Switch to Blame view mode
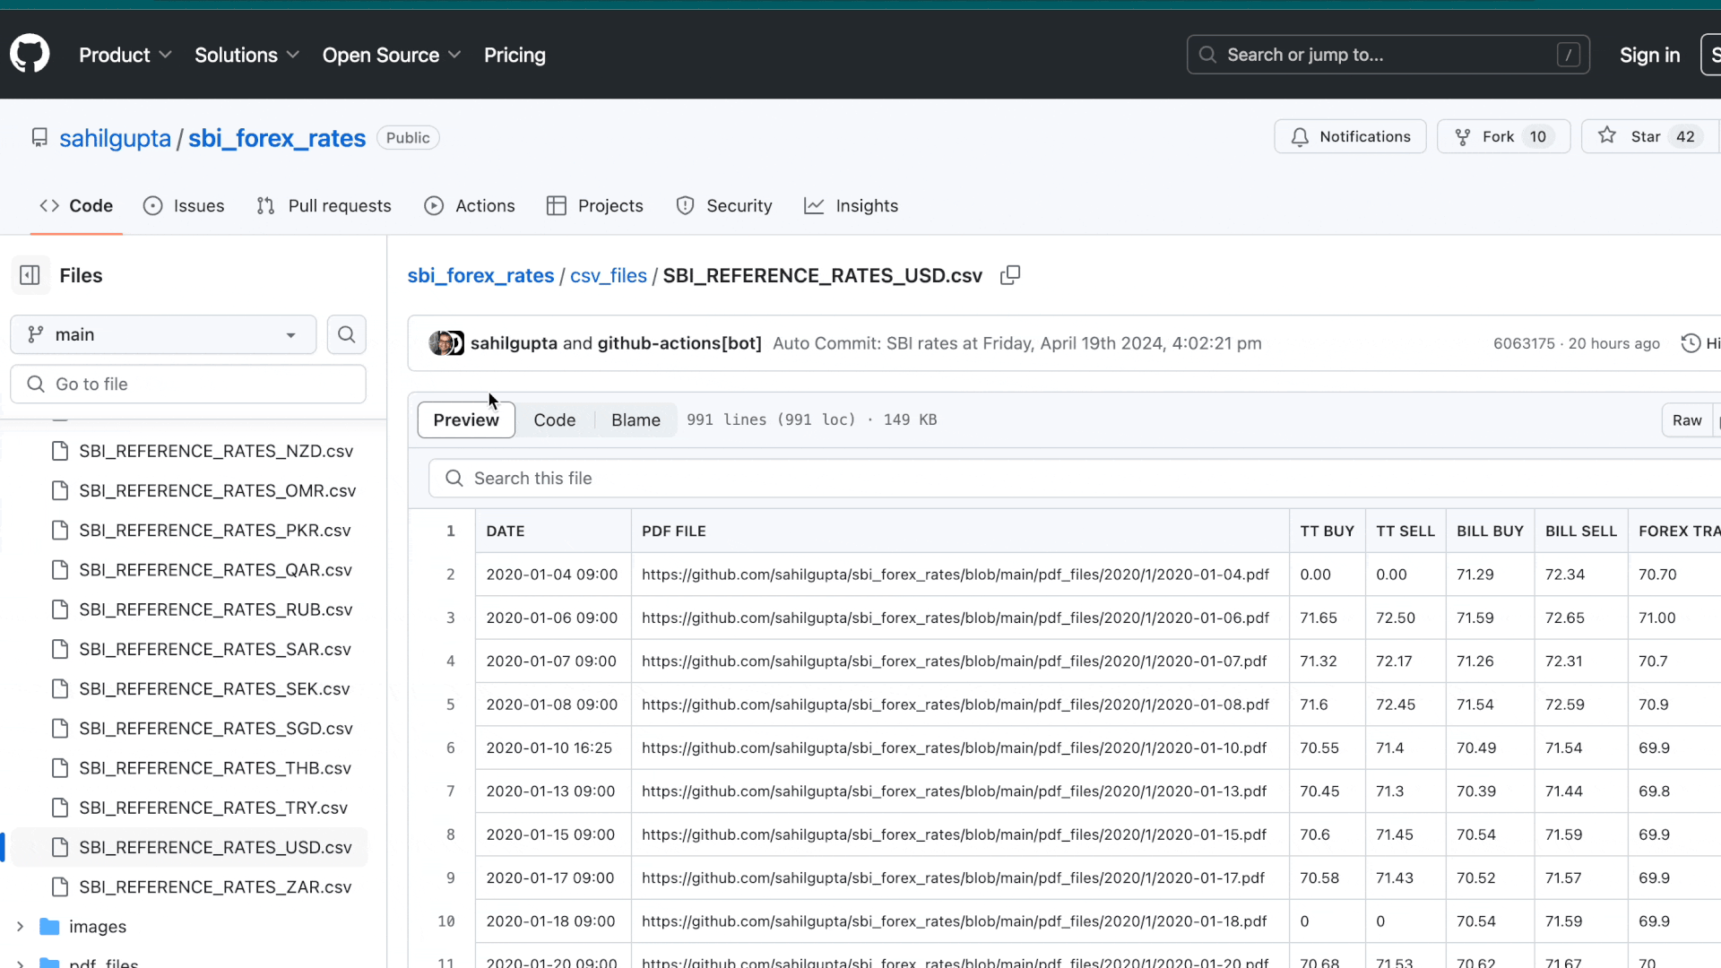 (x=636, y=419)
